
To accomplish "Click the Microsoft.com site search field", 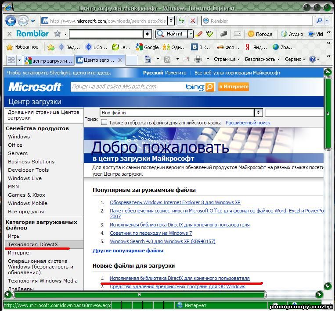I will pyautogui.click(x=128, y=87).
